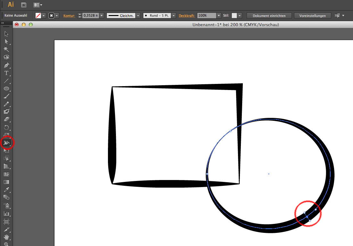
Task: Switch to the Eyedropper tool
Action: tap(6, 190)
